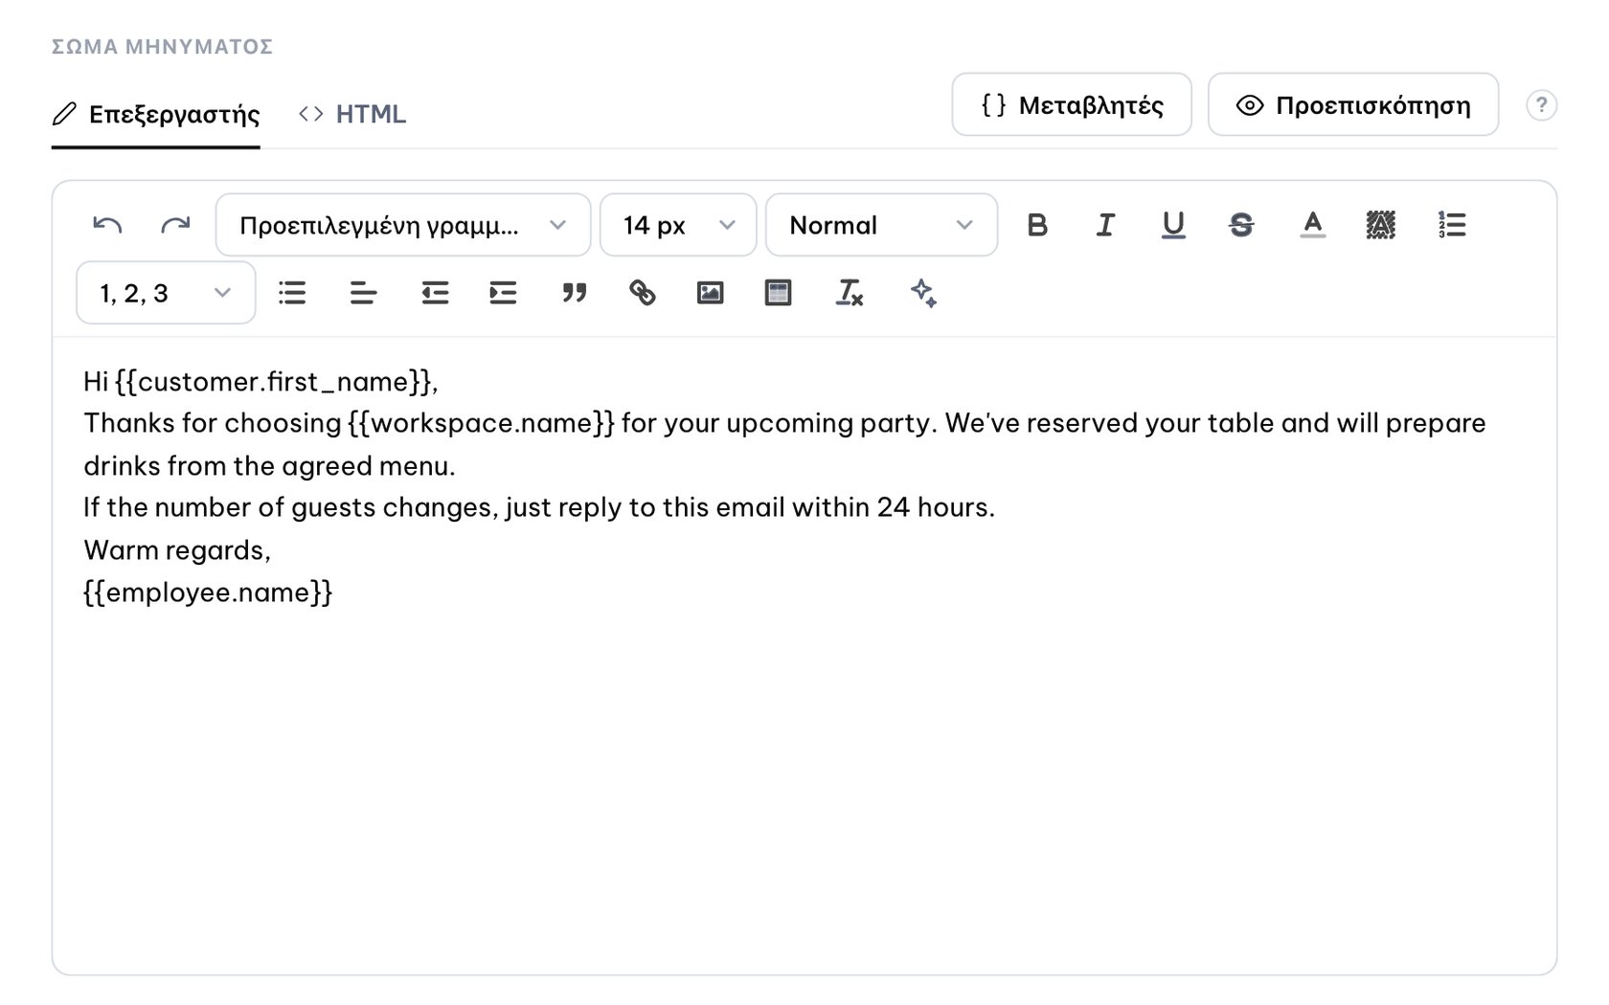
Task: Insert a numbered list
Action: tap(1452, 225)
